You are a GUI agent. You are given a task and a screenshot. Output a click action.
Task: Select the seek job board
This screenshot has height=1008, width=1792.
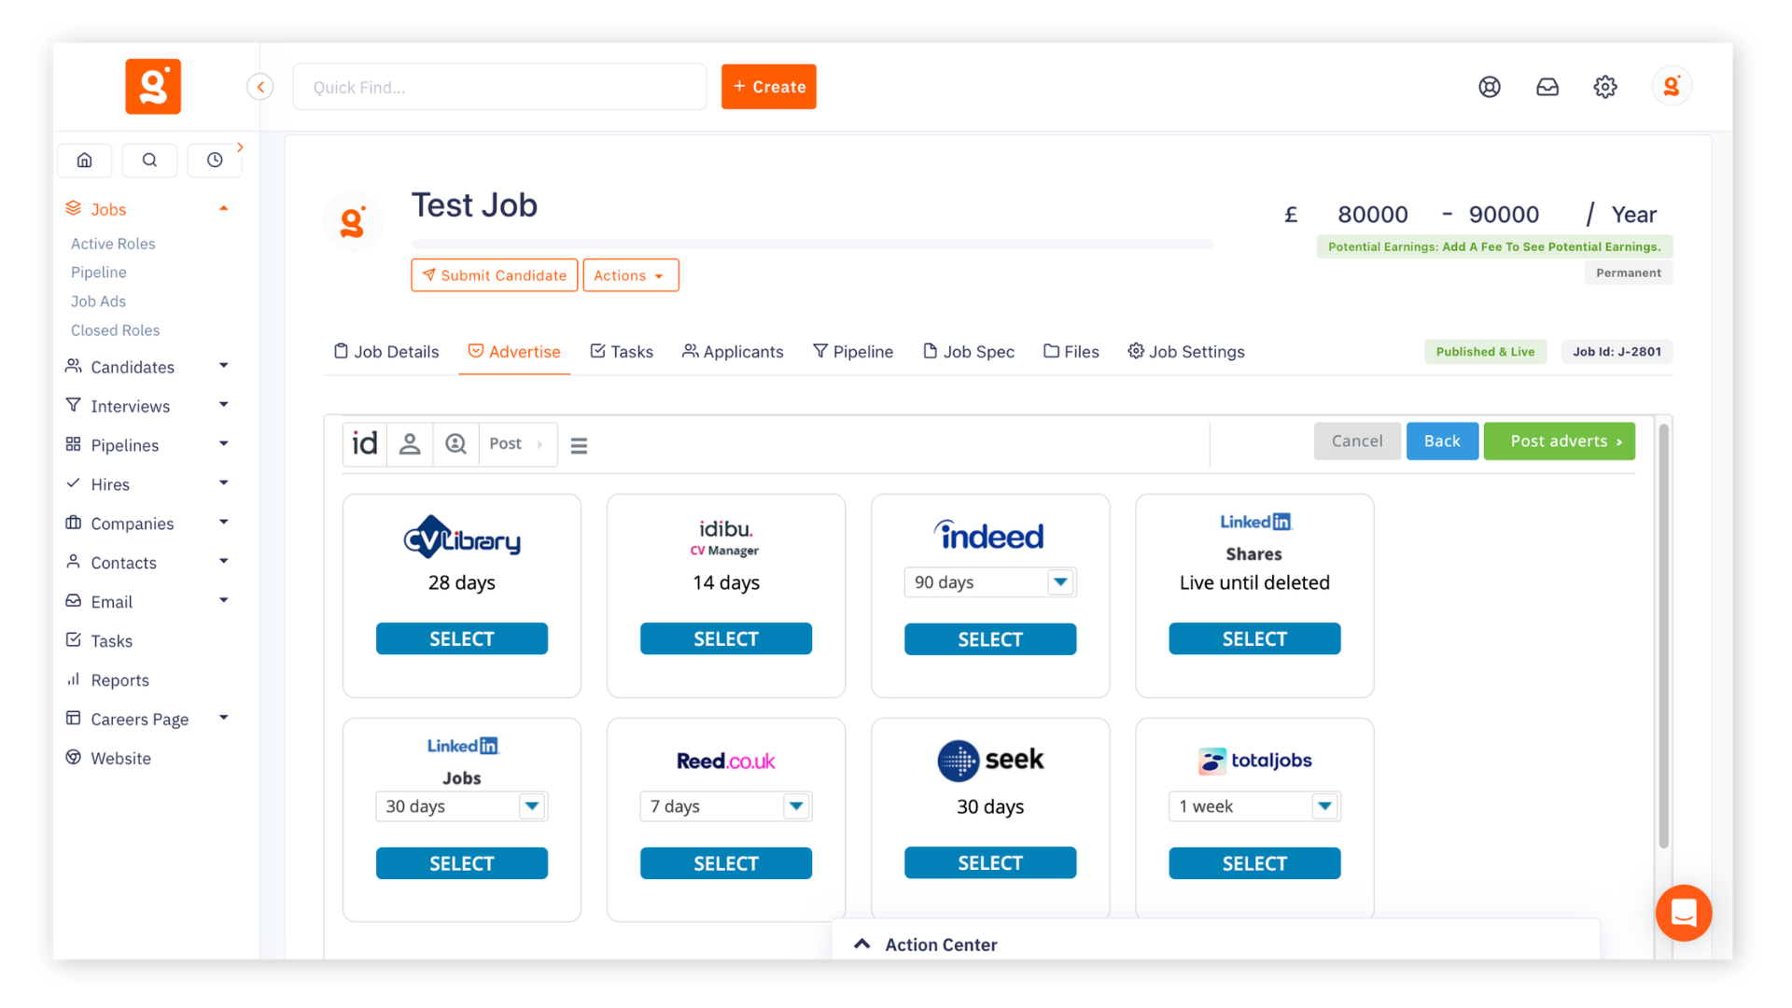[x=990, y=863]
